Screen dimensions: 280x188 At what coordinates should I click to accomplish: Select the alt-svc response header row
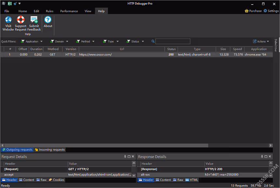pyautogui.click(x=203, y=175)
